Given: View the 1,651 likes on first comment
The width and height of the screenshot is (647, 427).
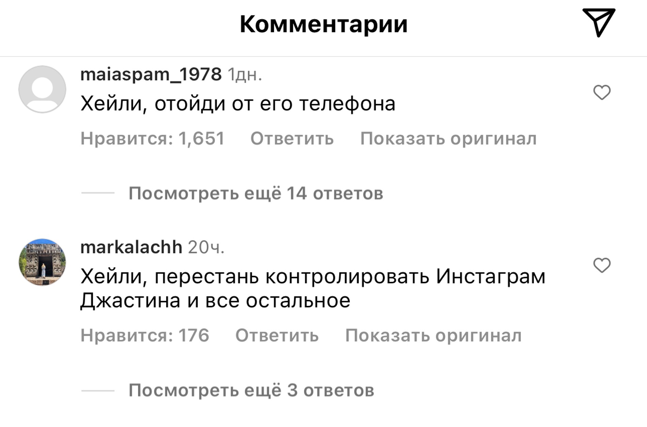Looking at the screenshot, I should (152, 138).
